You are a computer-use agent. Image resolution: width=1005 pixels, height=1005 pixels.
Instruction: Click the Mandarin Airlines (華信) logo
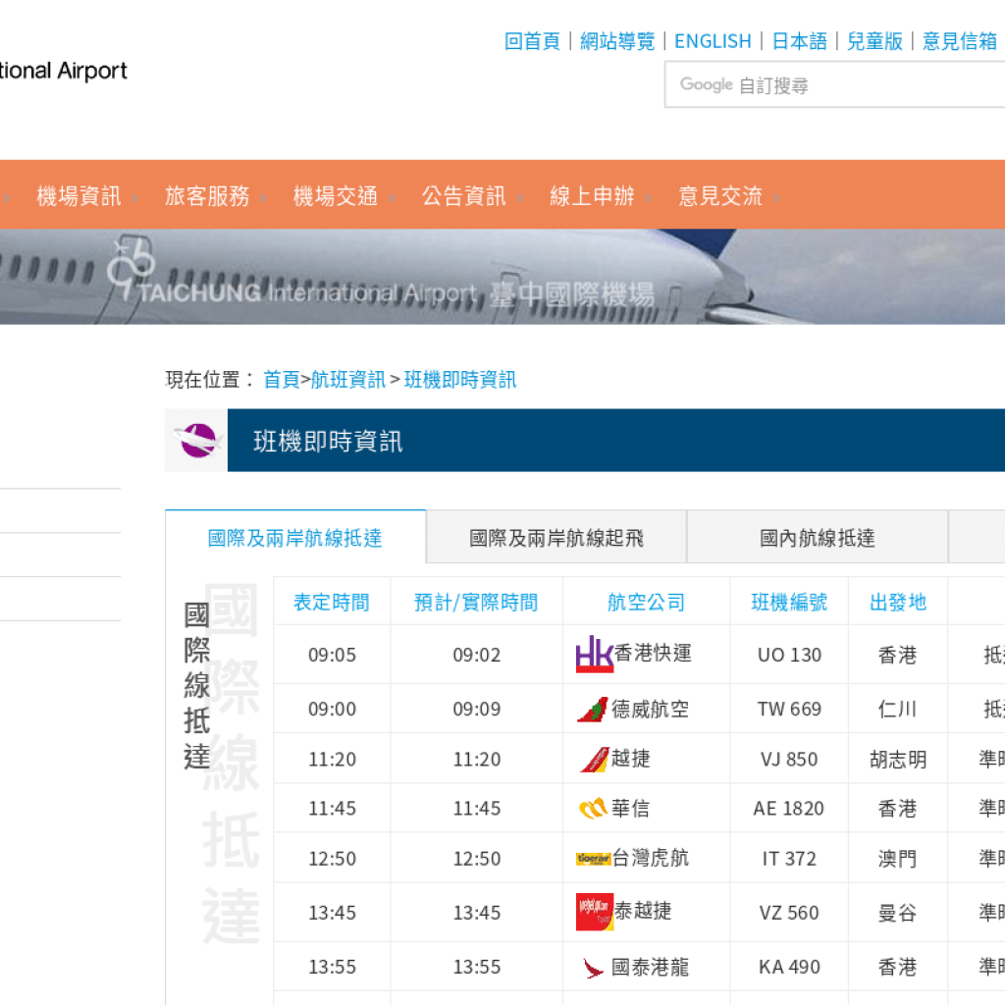click(x=593, y=809)
